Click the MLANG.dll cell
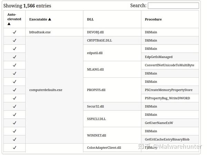This screenshot has height=155, width=207. coord(96,69)
